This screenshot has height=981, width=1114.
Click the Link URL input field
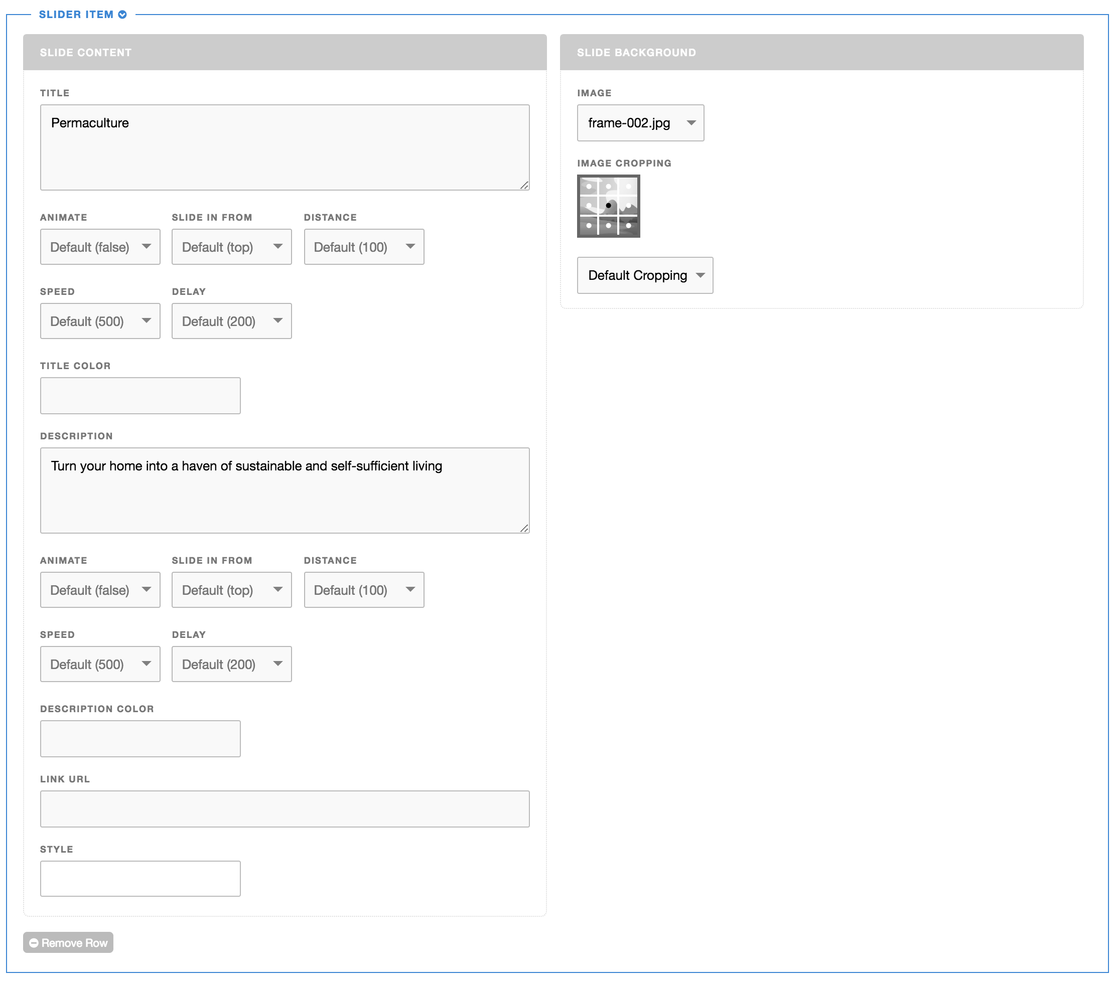pyautogui.click(x=285, y=809)
